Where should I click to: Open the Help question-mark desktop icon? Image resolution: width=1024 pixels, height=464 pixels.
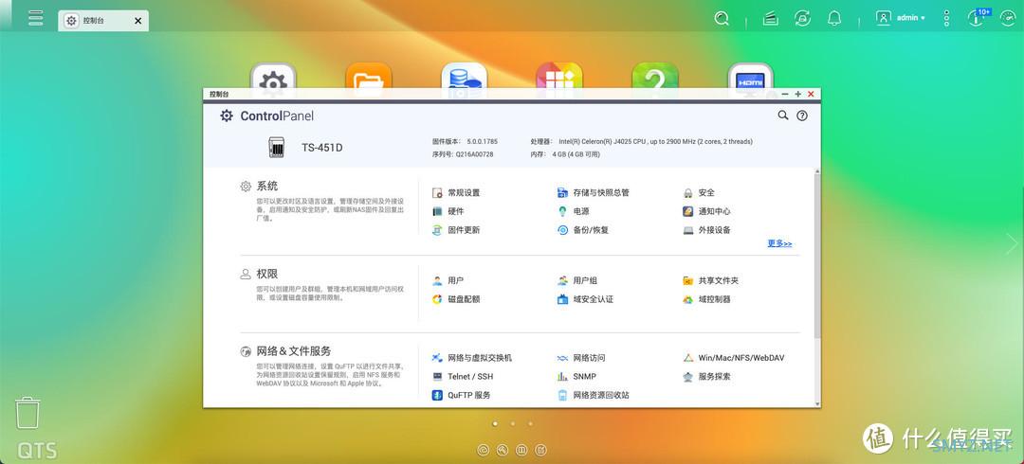coord(655,77)
